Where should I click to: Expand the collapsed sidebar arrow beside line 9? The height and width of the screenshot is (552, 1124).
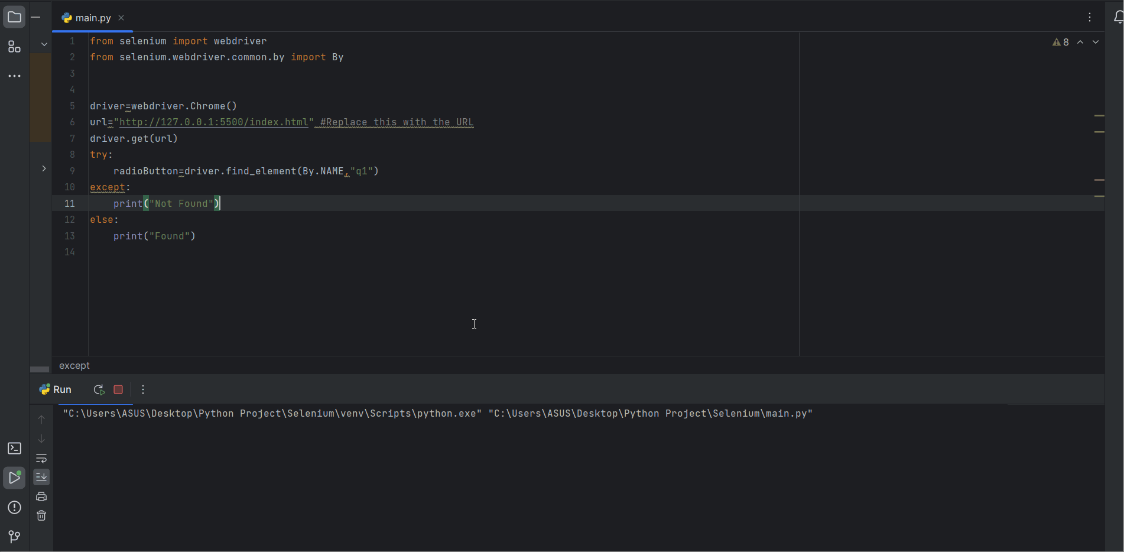click(x=44, y=168)
